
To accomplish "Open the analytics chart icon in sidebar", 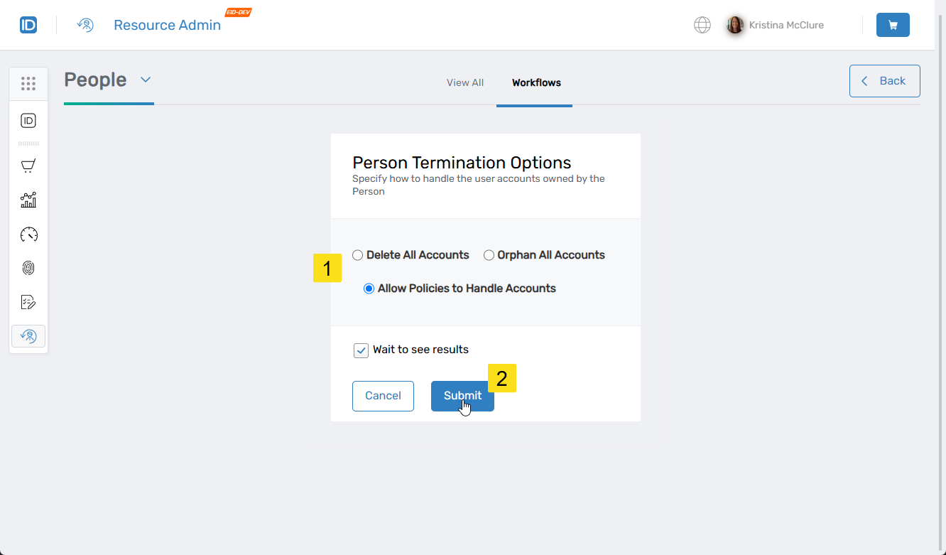I will tap(28, 200).
